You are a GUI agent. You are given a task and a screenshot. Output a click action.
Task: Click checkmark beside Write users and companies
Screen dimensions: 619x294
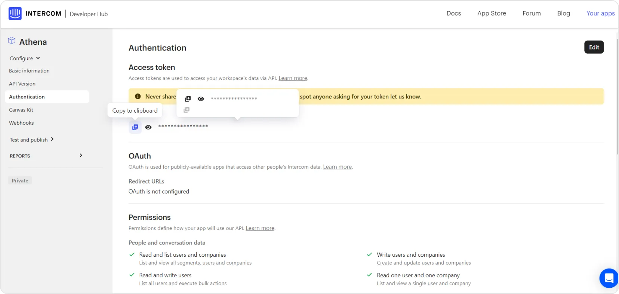coord(369,254)
